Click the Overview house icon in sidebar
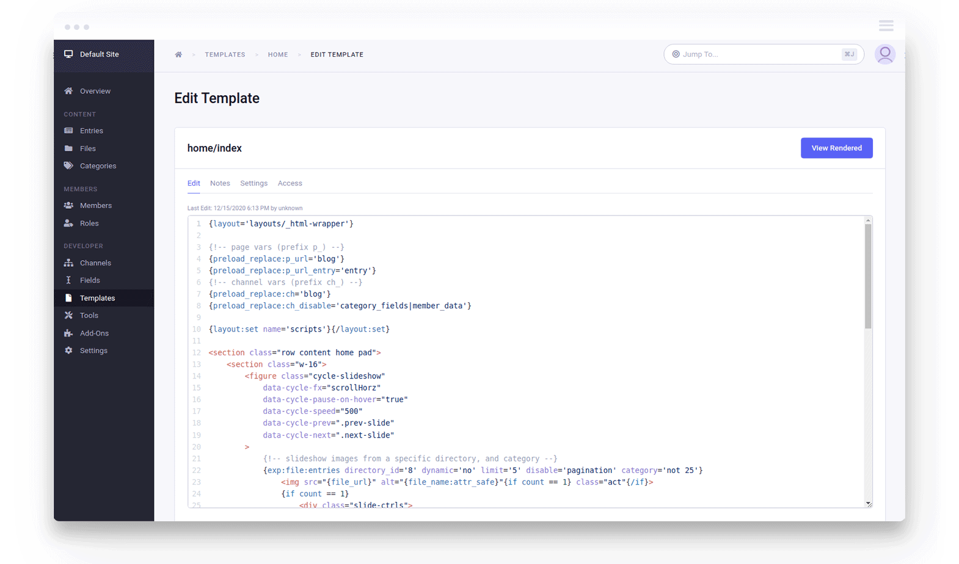 (68, 91)
